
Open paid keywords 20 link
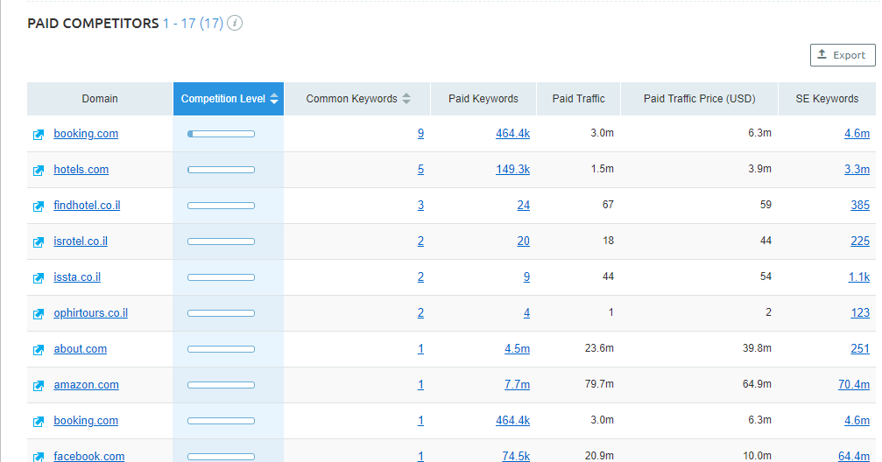523,241
